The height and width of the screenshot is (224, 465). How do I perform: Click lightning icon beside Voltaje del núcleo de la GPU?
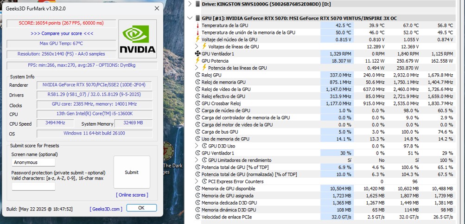click(x=198, y=39)
